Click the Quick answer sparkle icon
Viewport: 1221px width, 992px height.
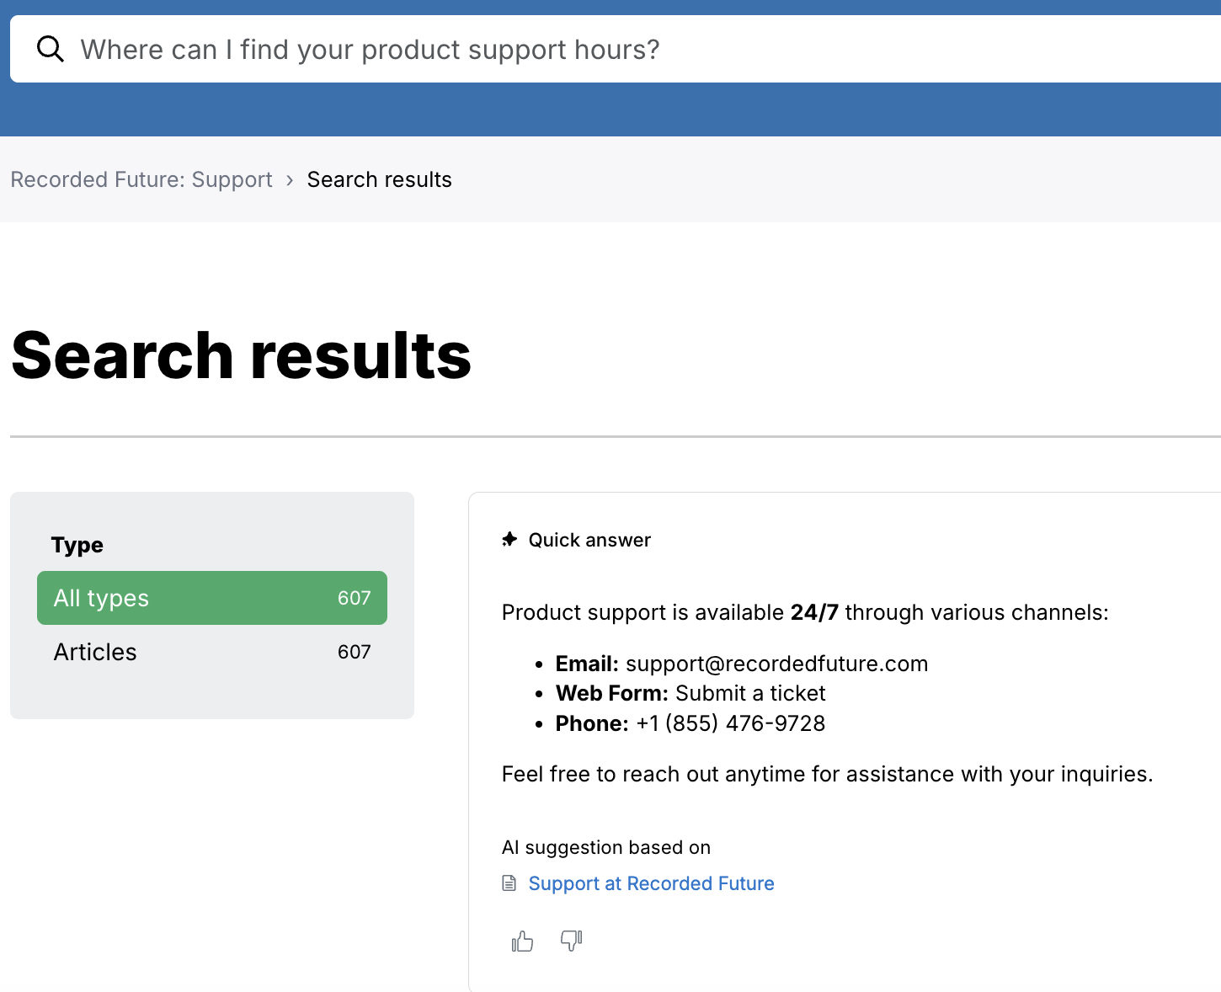click(509, 539)
